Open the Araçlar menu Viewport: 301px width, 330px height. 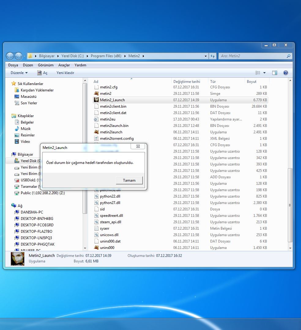64,65
